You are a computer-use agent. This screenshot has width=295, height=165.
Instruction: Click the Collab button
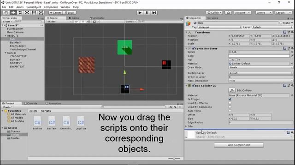point(214,12)
